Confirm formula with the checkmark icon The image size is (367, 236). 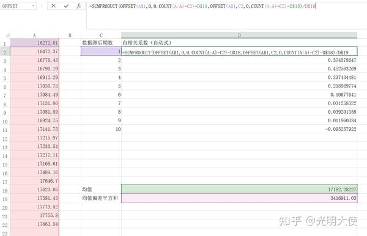[x=66, y=6]
